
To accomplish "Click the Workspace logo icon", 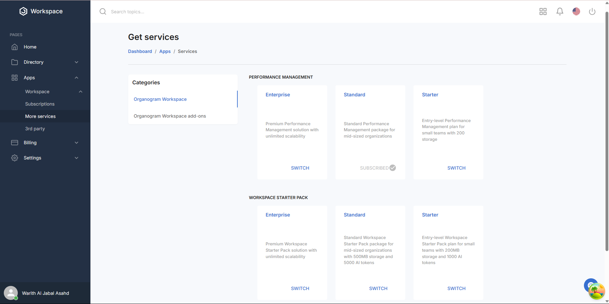I will click(x=23, y=11).
